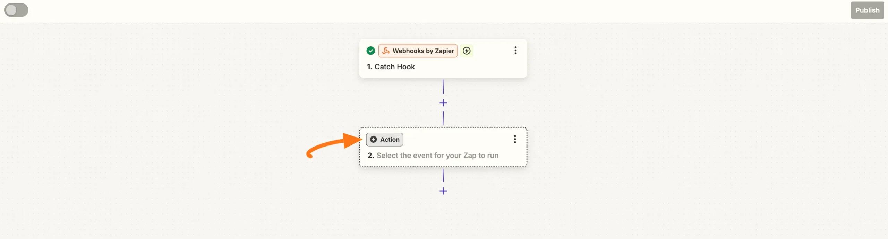Screen dimensions: 888x239
Task: Select the Action label in step 2
Action: pyautogui.click(x=390, y=140)
